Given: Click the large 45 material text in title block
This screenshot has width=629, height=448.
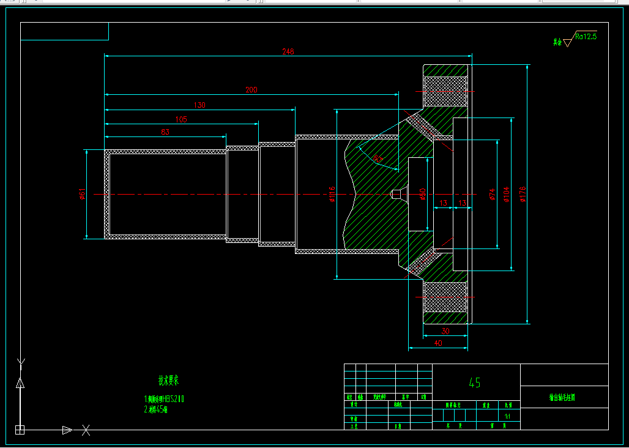Looking at the screenshot, I should coord(475,383).
